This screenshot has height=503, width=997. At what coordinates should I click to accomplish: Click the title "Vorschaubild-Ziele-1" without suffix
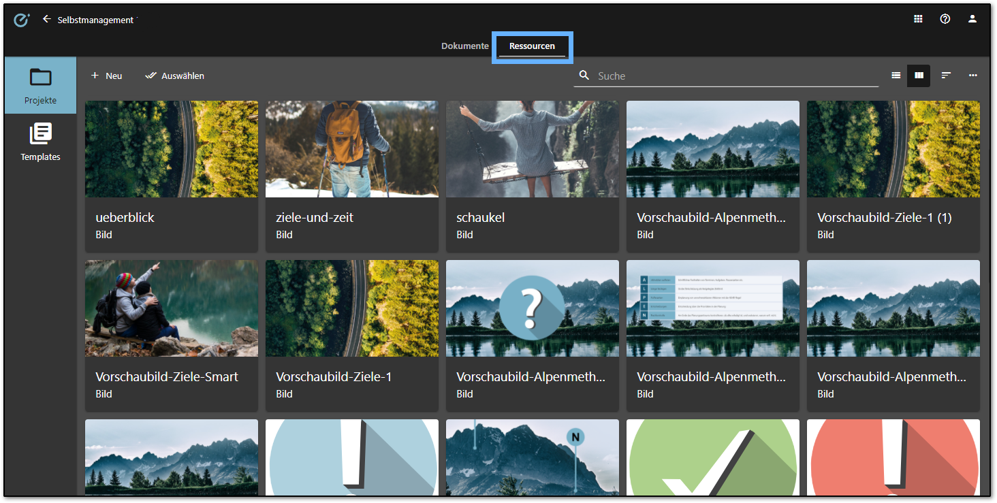[334, 377]
